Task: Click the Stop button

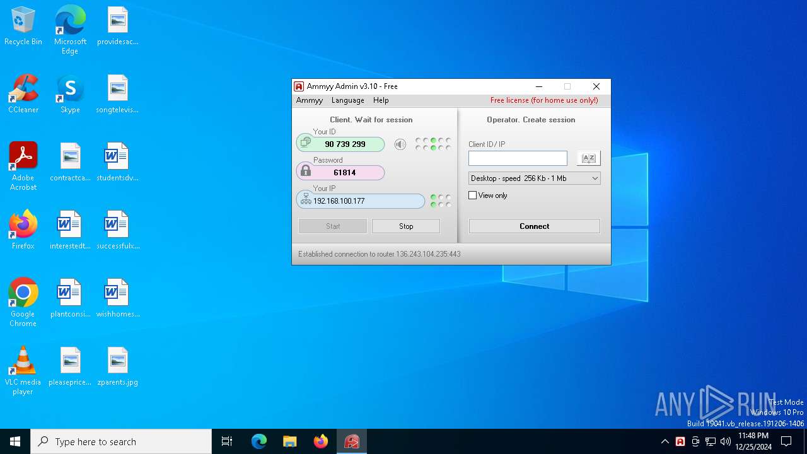Action: coord(406,226)
